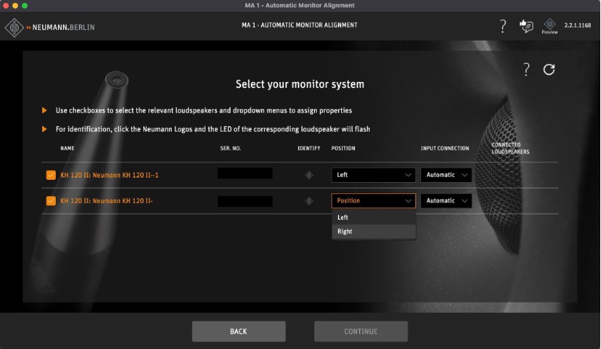
Task: Click version number 2.2.1.1168
Action: click(x=577, y=26)
